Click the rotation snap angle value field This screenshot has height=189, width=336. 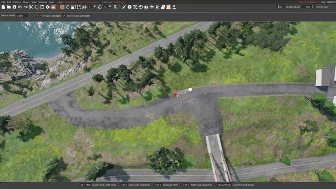[x=106, y=7]
